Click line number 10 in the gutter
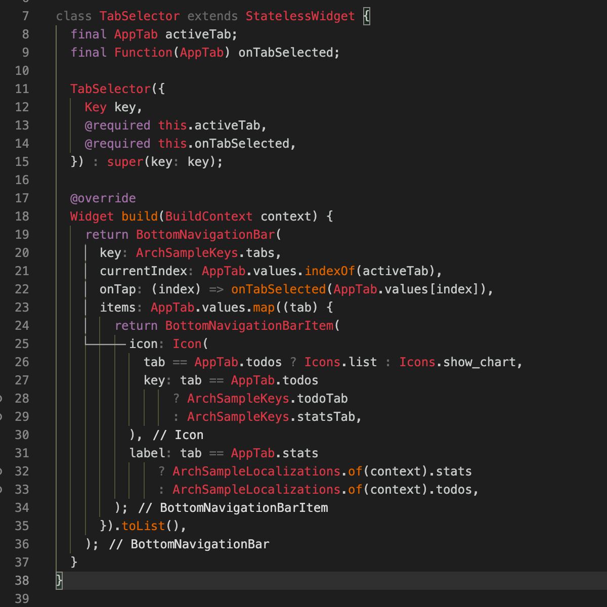The width and height of the screenshot is (607, 607). click(22, 71)
